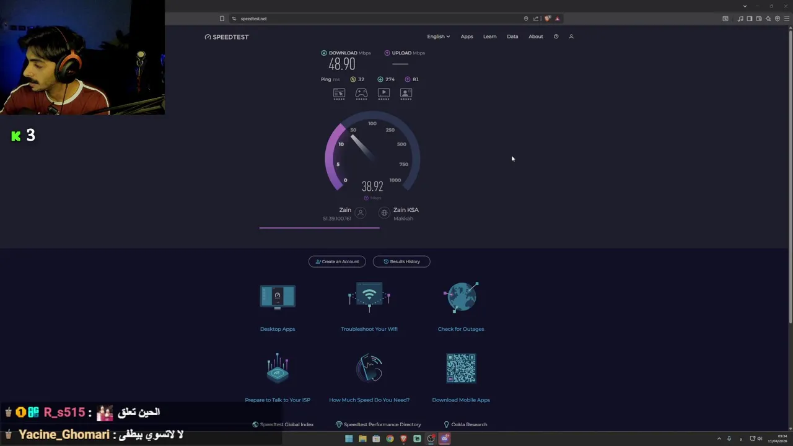The image size is (793, 446).
Task: Click the upload ping value 81
Action: (x=415, y=79)
